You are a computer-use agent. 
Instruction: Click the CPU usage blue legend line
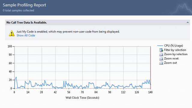160,46
